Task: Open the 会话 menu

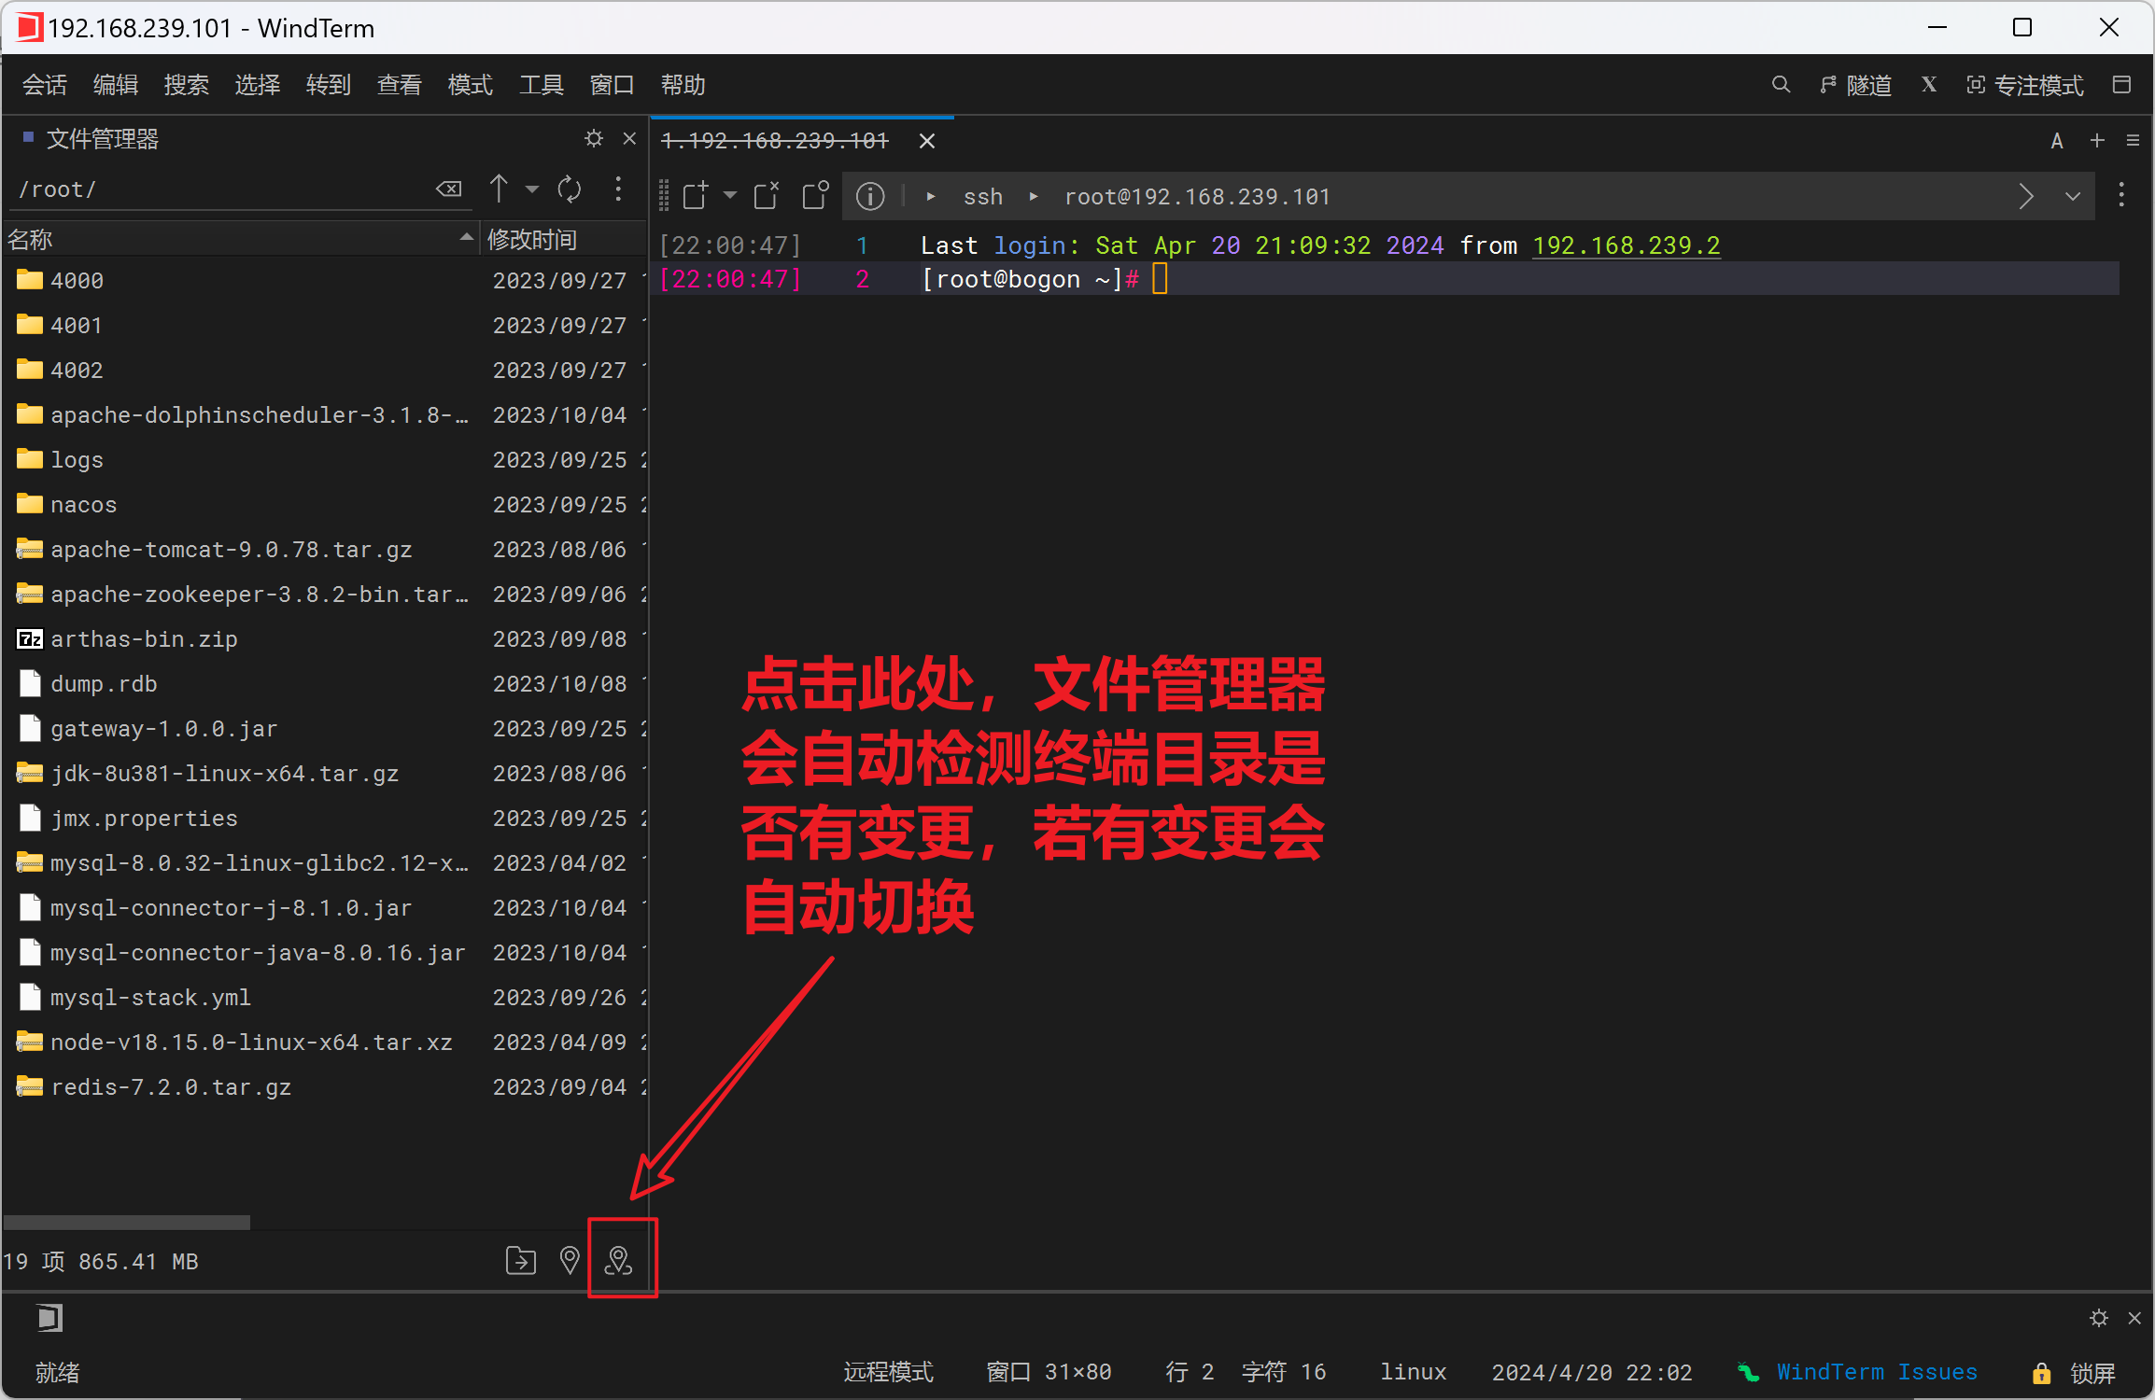Action: [45, 85]
